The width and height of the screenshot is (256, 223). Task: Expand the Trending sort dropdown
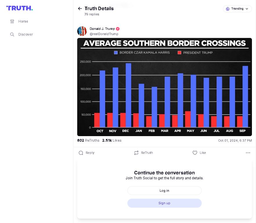[x=237, y=9]
